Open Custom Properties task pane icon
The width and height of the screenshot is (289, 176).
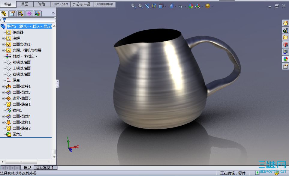tap(285, 66)
